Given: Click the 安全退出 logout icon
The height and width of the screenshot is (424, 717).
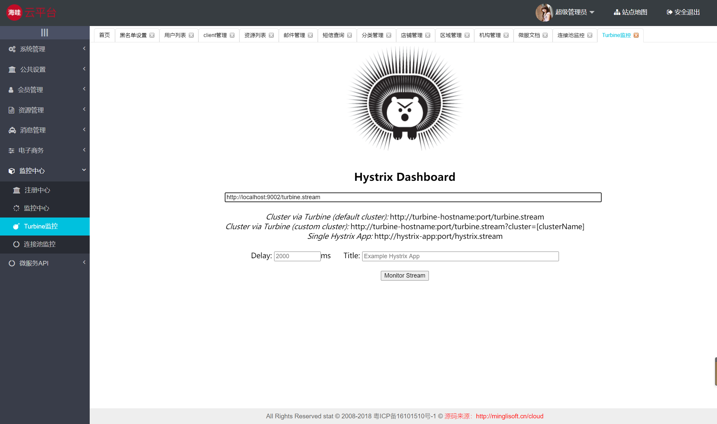Looking at the screenshot, I should (x=669, y=12).
